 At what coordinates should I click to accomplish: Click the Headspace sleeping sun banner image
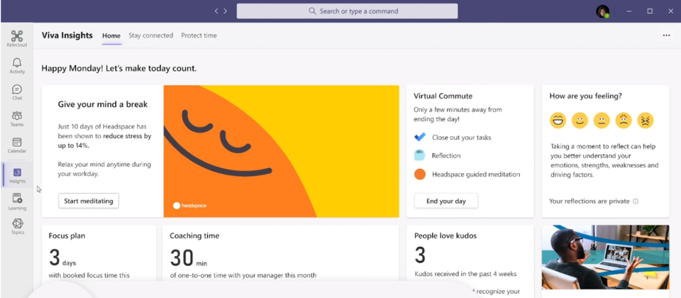click(x=281, y=151)
